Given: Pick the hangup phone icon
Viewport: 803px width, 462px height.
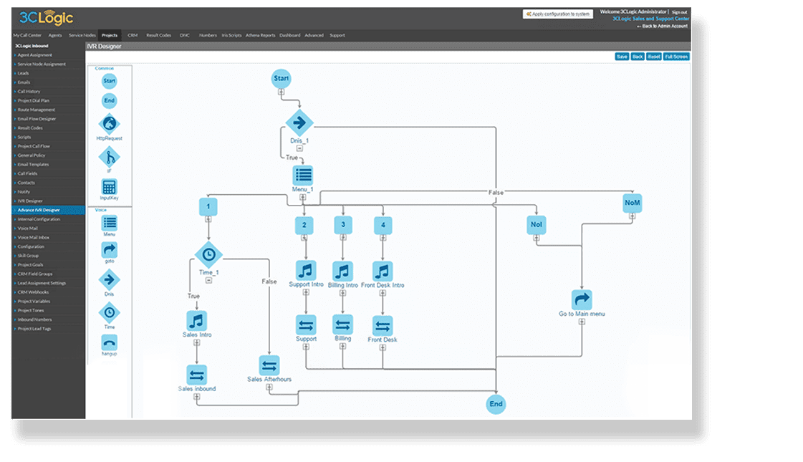Looking at the screenshot, I should coord(109,342).
